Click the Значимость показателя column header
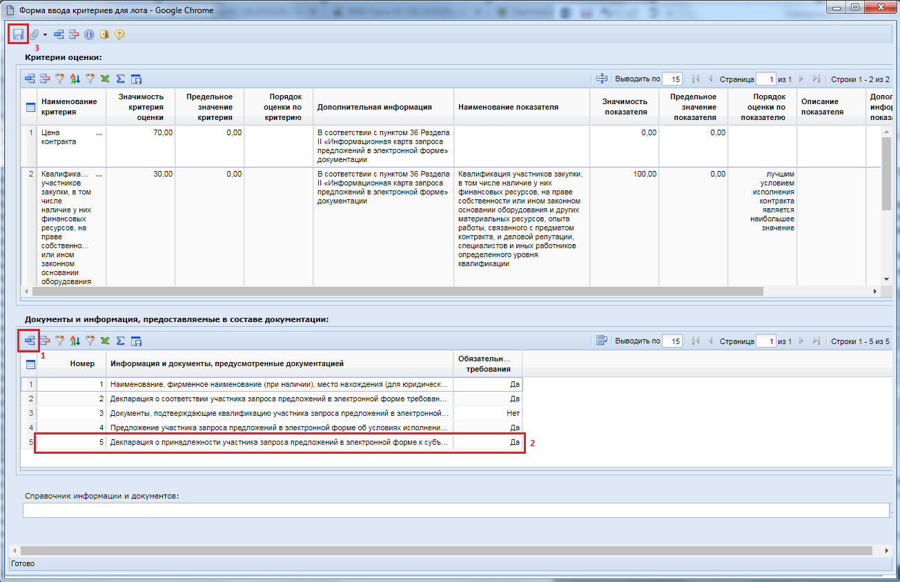The height and width of the screenshot is (582, 900). pyautogui.click(x=625, y=107)
